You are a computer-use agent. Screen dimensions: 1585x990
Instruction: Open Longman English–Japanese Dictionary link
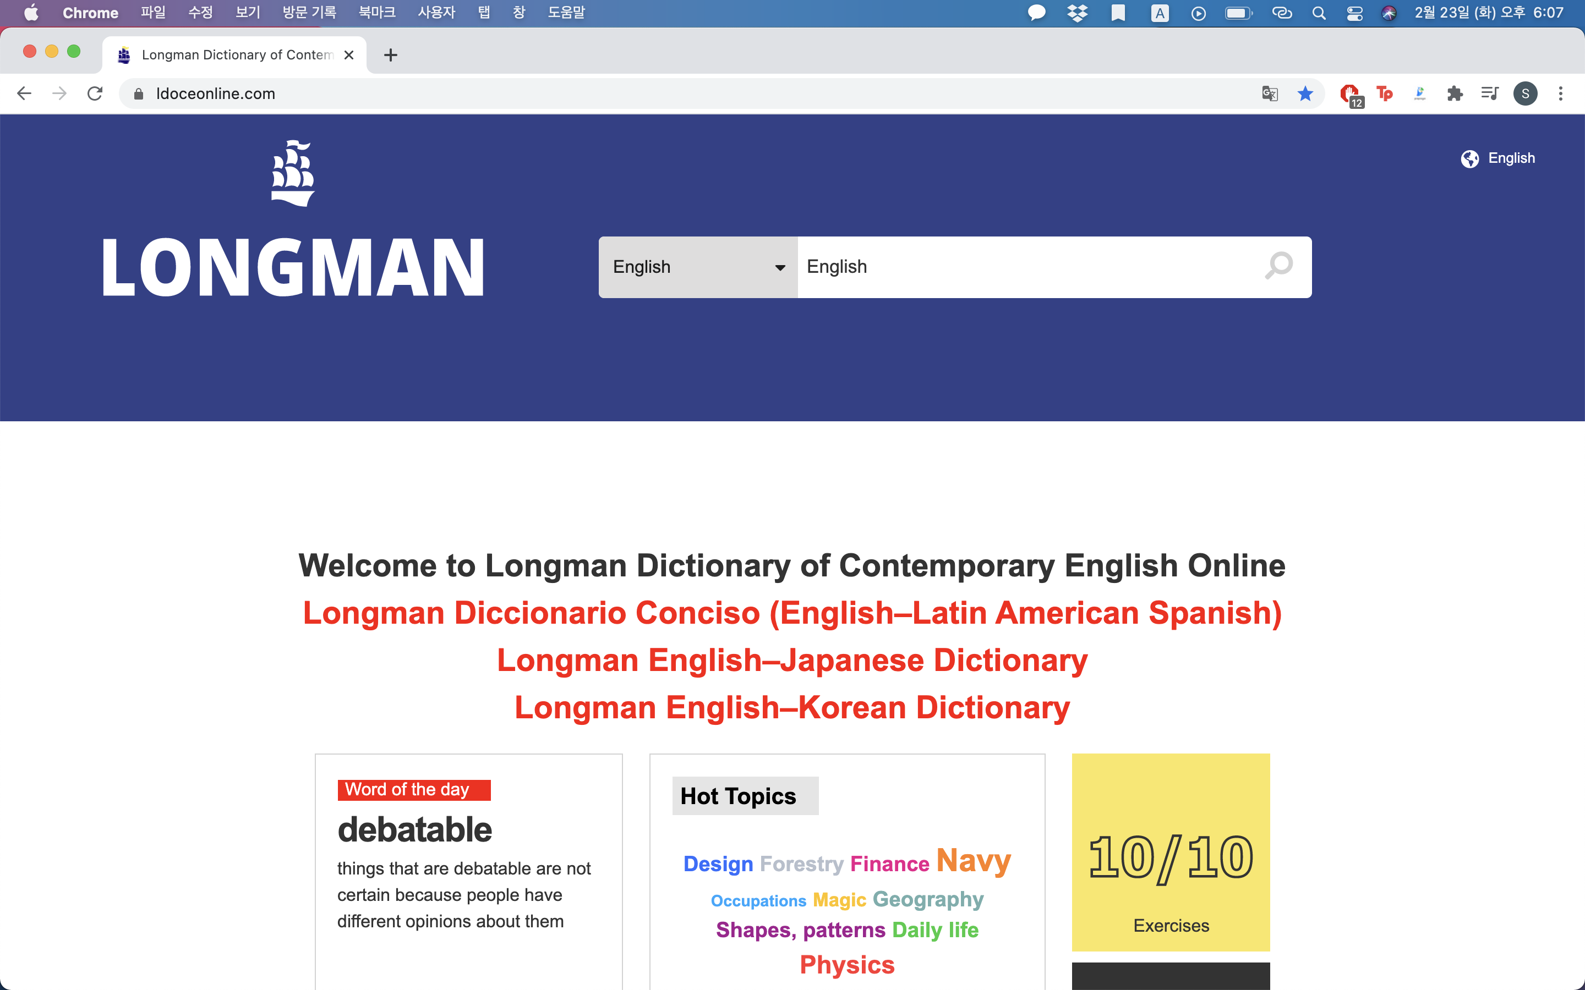pos(792,660)
